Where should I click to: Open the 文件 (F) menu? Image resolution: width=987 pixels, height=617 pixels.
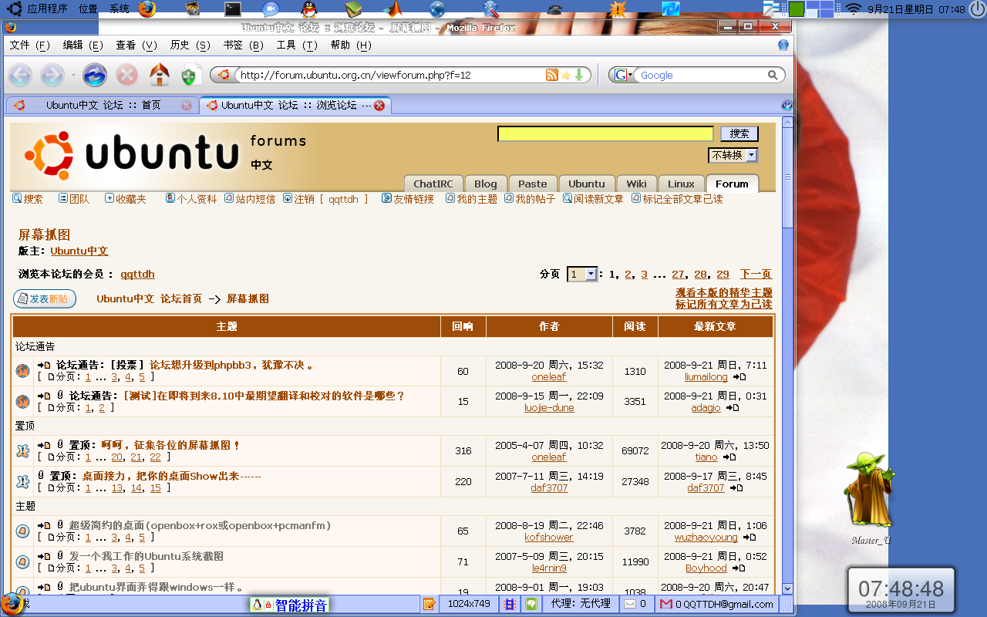(x=29, y=45)
